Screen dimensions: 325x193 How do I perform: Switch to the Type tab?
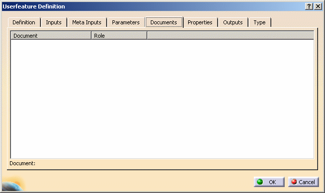pos(259,22)
